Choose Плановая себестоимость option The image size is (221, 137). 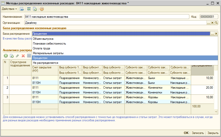pyautogui.click(x=49, y=44)
